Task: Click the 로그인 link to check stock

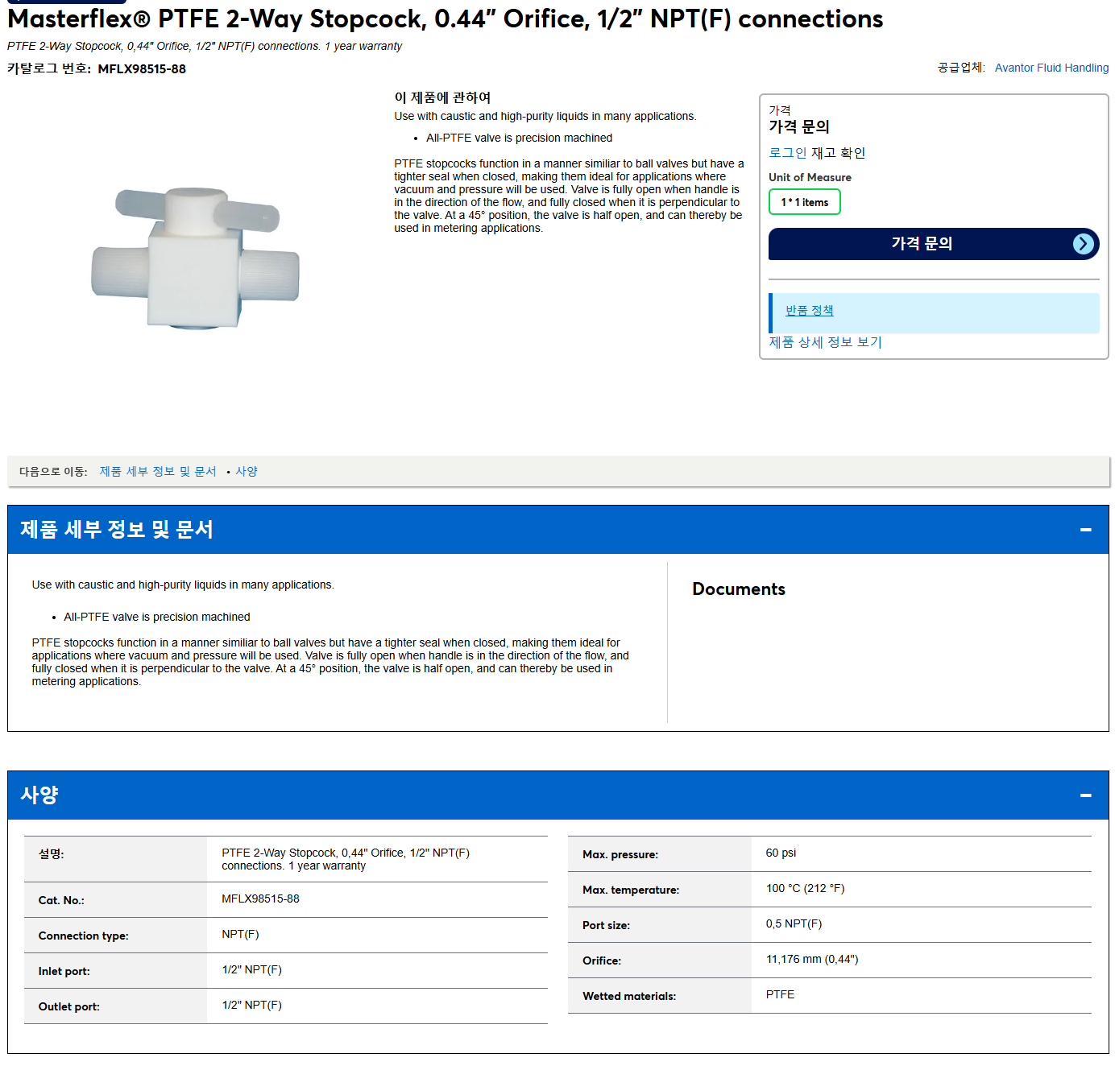Action: point(787,153)
